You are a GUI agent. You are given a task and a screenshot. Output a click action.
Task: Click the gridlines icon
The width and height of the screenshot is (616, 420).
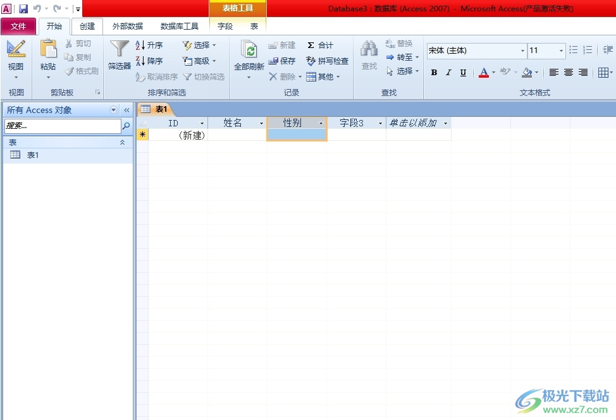603,73
